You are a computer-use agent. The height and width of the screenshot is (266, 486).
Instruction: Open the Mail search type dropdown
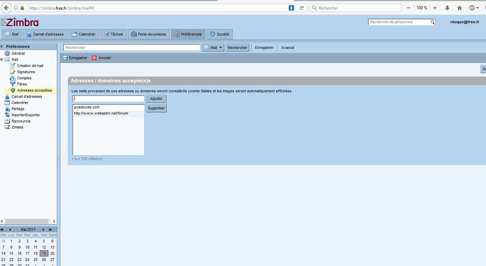pos(213,48)
